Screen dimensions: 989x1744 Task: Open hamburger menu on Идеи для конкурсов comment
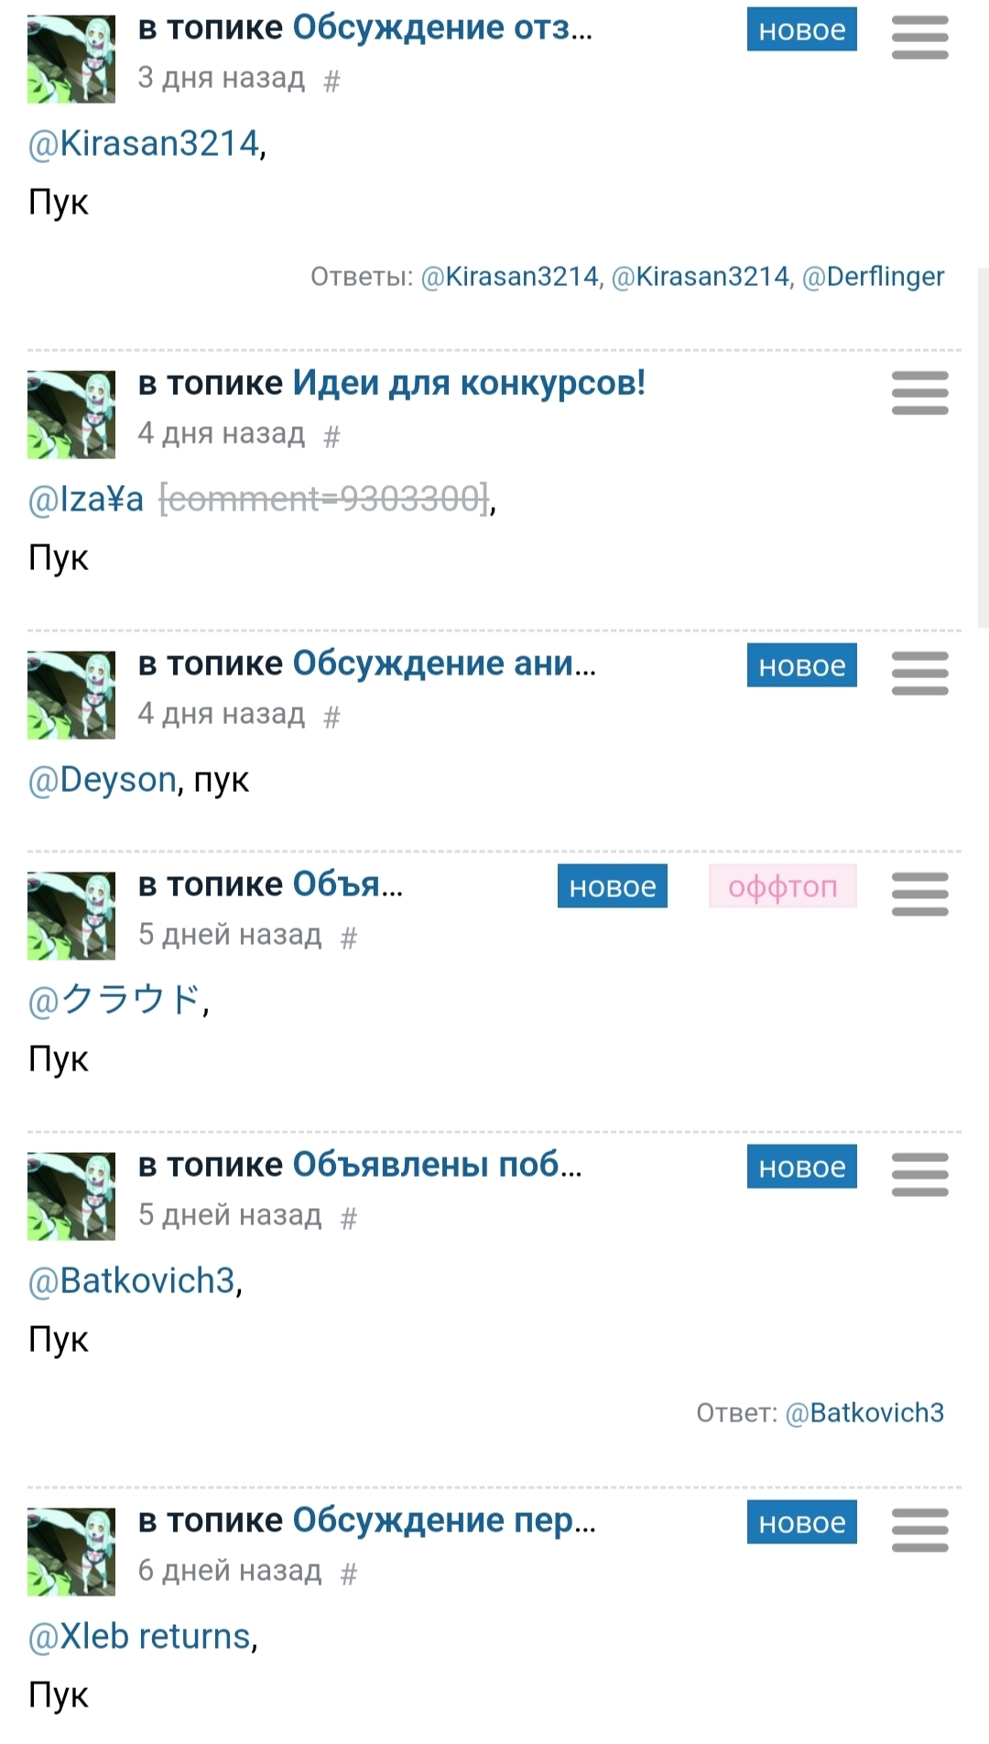coord(919,393)
